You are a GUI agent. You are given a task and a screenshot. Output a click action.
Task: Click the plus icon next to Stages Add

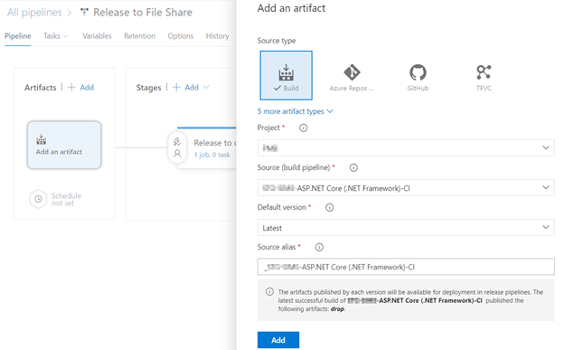click(176, 87)
